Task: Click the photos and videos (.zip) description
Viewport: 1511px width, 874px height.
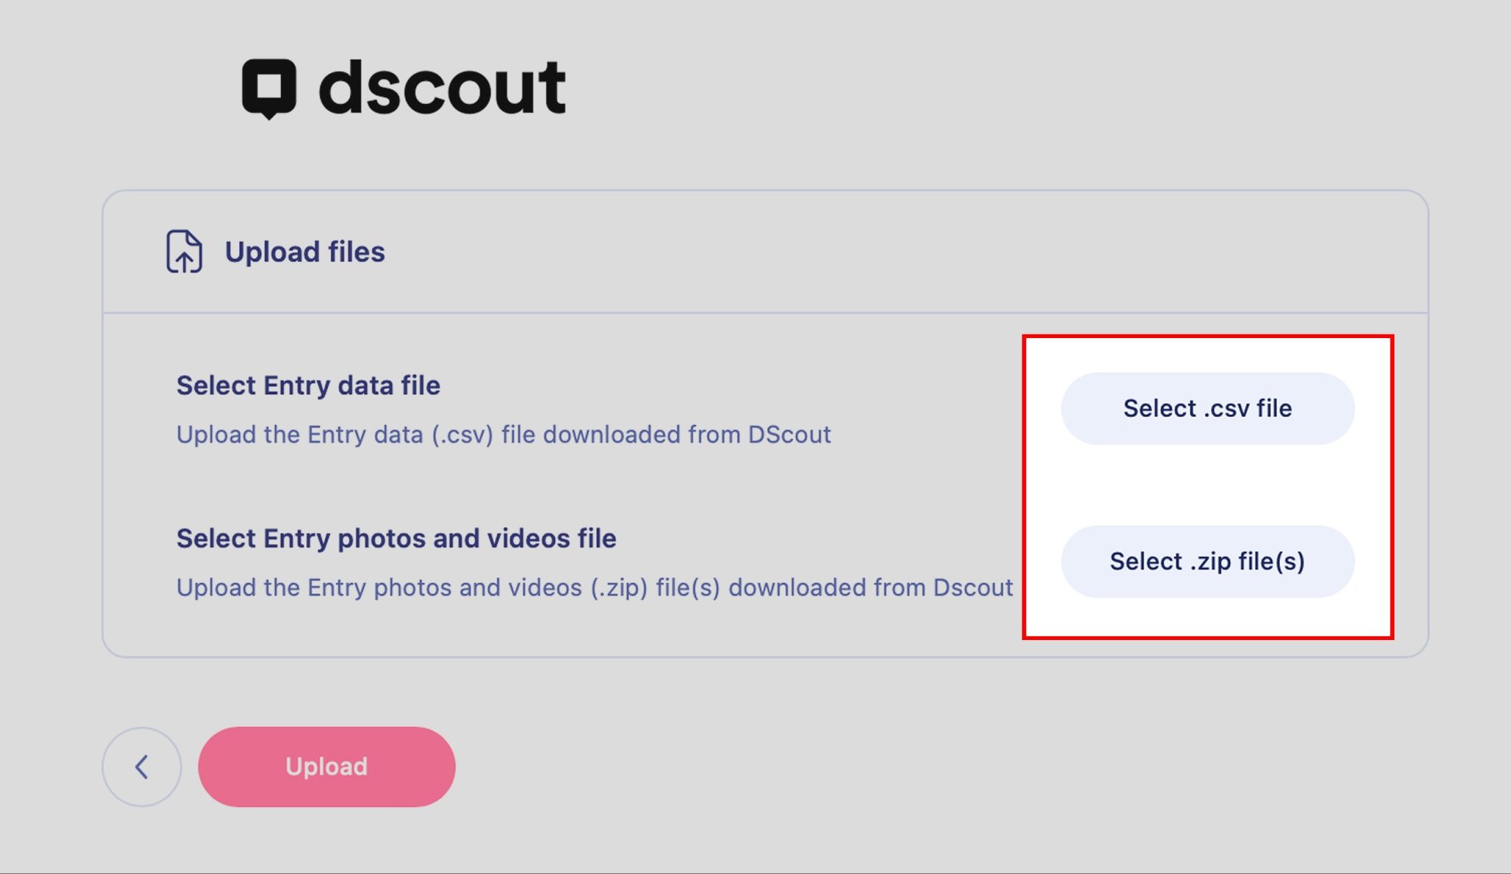Action: pyautogui.click(x=594, y=588)
